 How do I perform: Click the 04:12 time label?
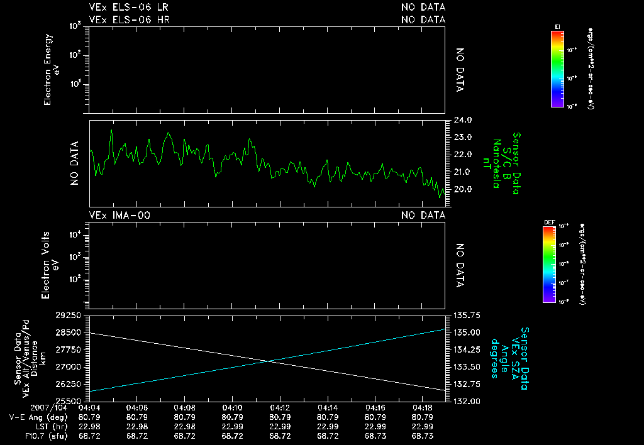click(280, 408)
